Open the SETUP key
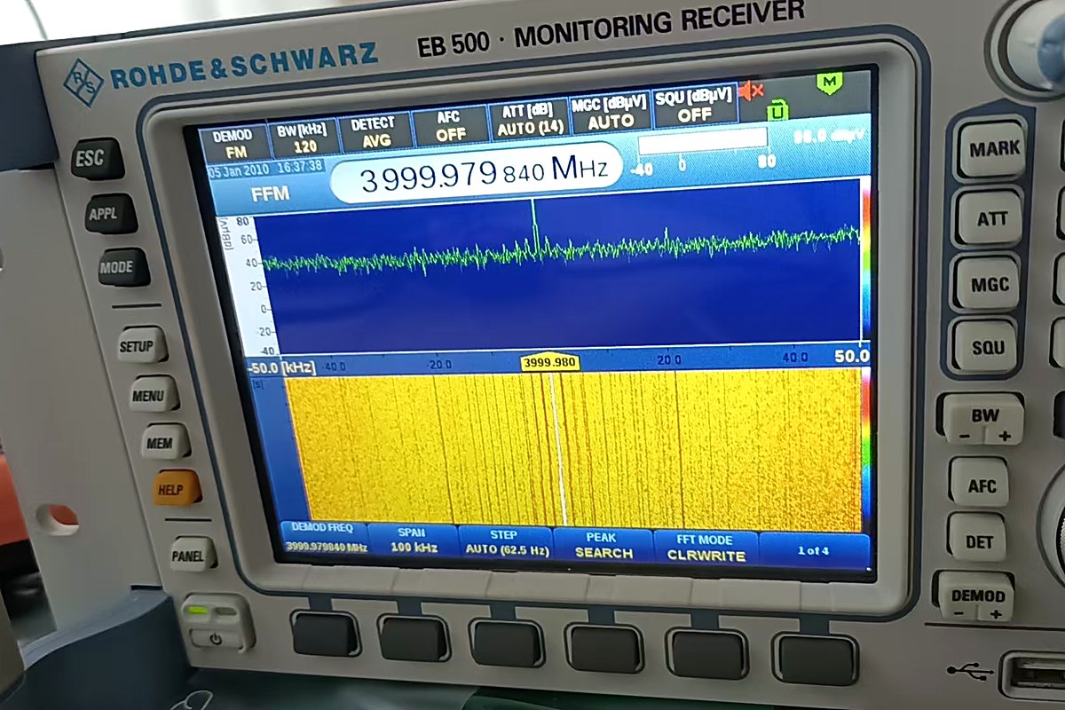This screenshot has height=710, width=1065. (x=141, y=344)
